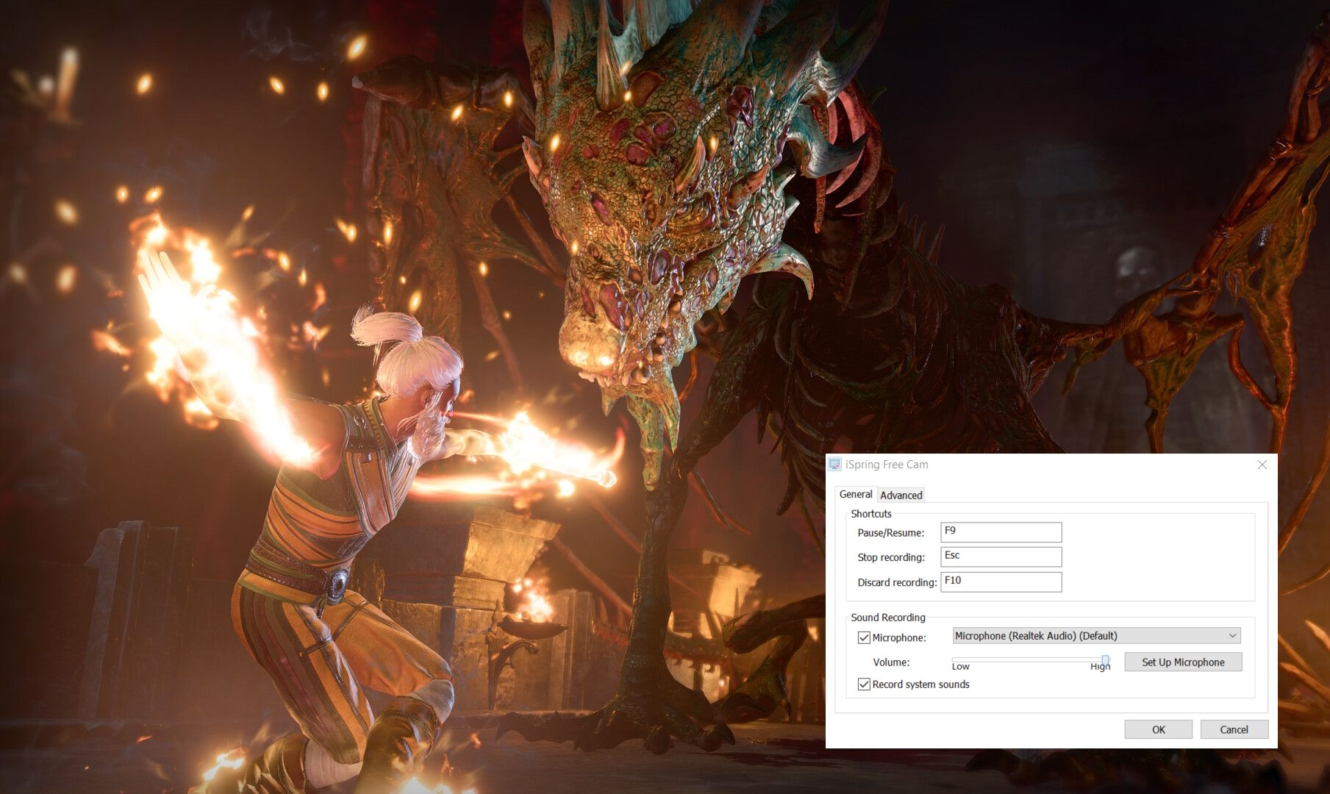Click the Shortcuts group label
This screenshot has width=1330, height=794.
pyautogui.click(x=871, y=514)
